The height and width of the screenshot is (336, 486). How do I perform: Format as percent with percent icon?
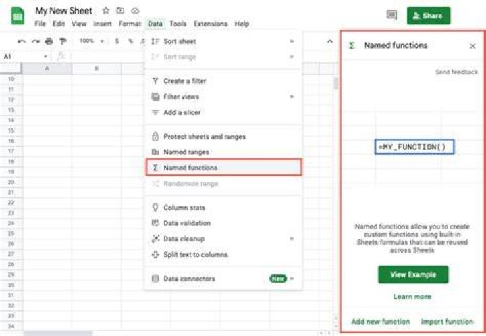131,41
